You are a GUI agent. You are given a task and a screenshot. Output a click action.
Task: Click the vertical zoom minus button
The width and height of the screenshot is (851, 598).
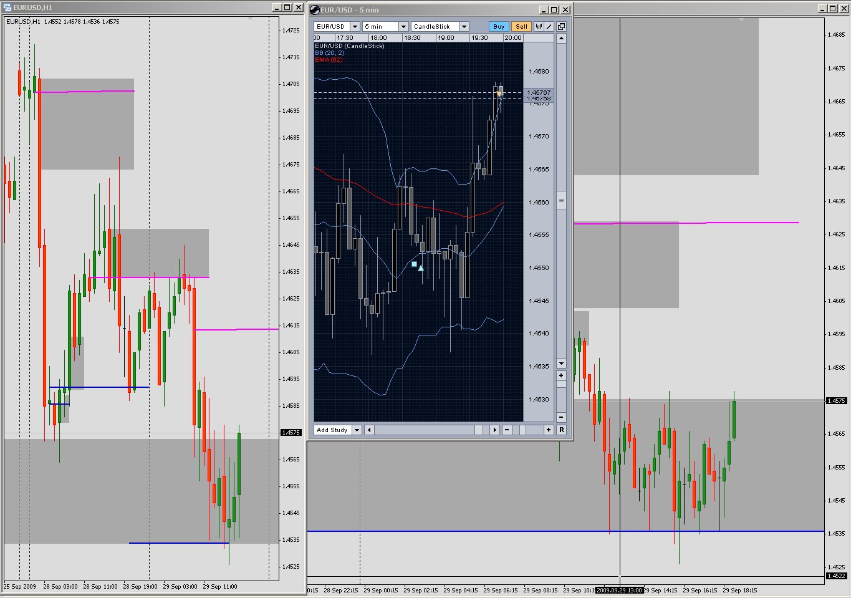point(561,417)
